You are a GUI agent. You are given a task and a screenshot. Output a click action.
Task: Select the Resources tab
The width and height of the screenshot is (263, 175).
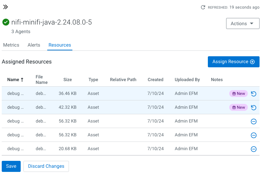tap(60, 45)
